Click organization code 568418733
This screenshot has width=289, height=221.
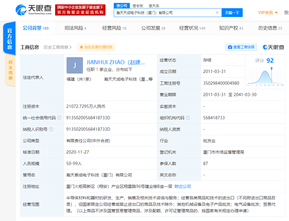tap(214, 118)
